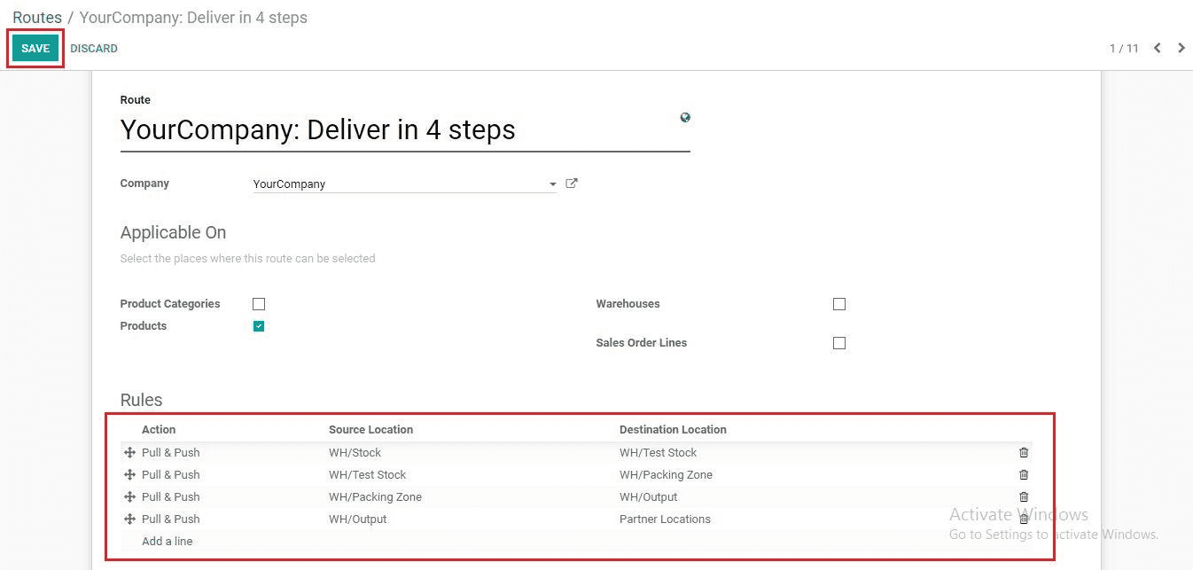Screen dimensions: 1193x570
Task: Click the globe translate icon beside route name
Action: pos(685,117)
